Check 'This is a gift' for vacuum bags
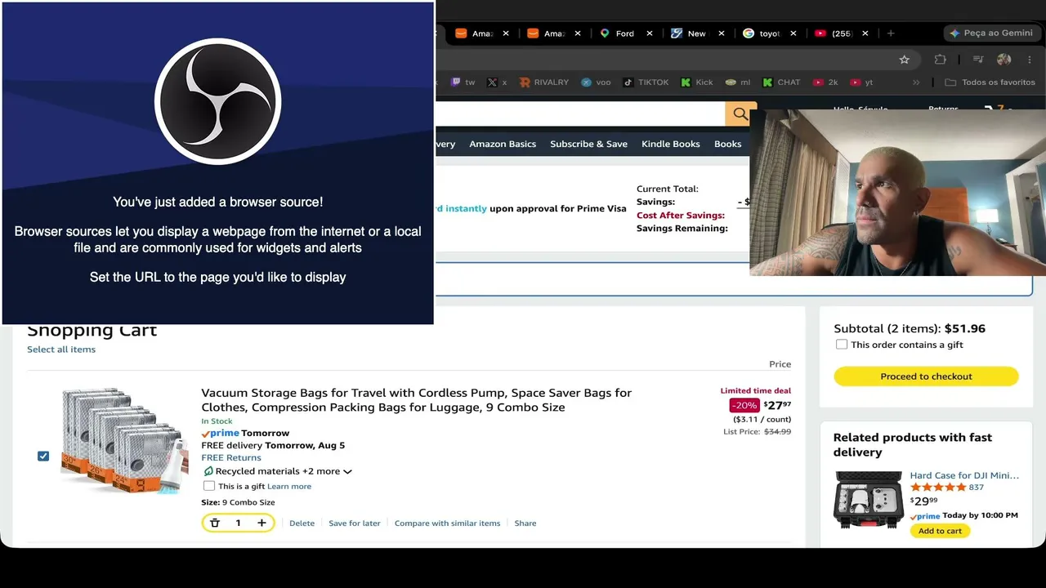Image resolution: width=1046 pixels, height=588 pixels. pos(209,486)
